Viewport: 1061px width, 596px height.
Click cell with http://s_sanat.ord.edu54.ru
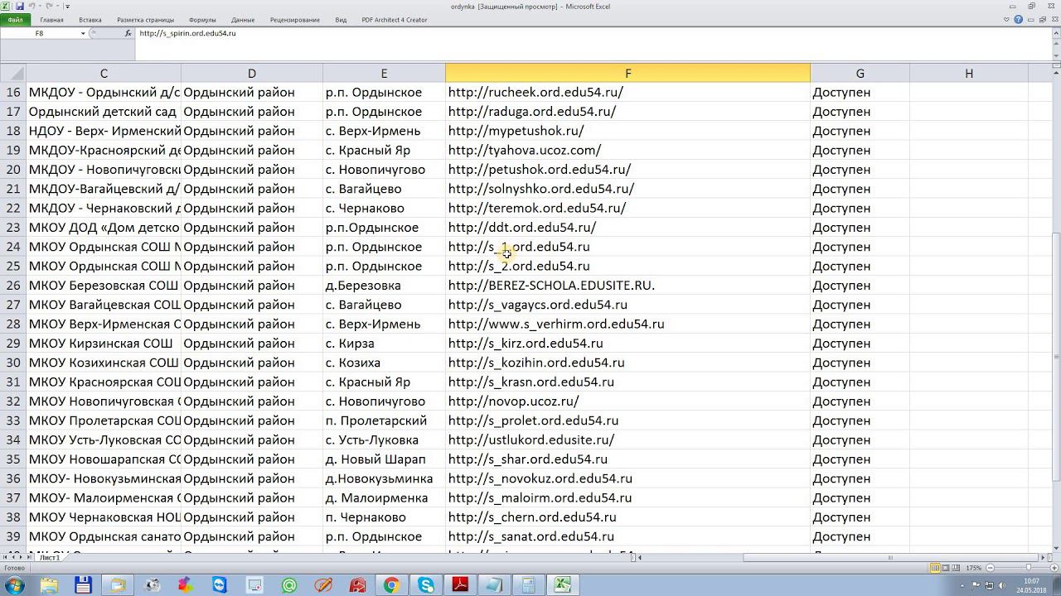(627, 536)
